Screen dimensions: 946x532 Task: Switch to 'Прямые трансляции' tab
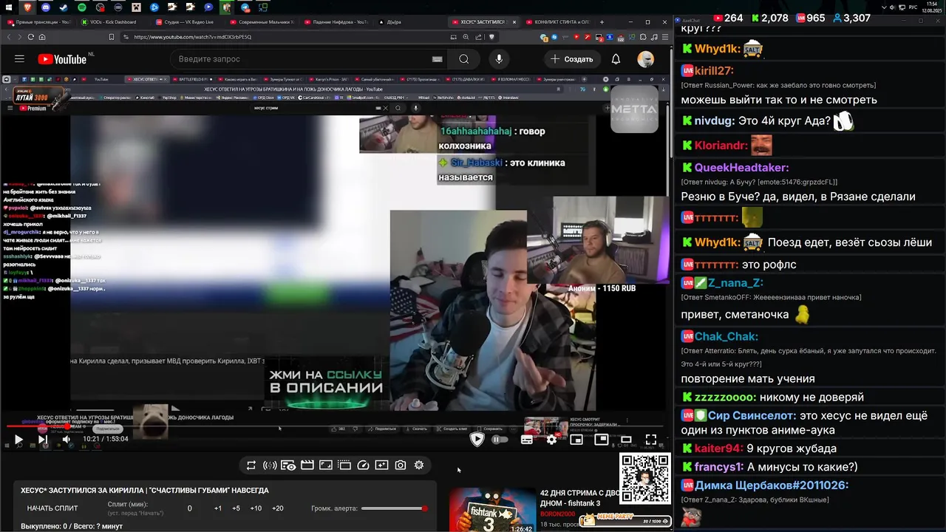[39, 22]
